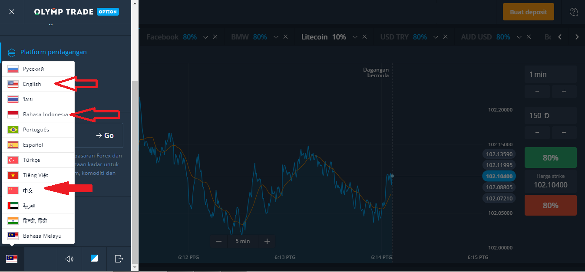Image resolution: width=585 pixels, height=272 pixels.
Task: Toggle light/dark theme icon
Action: tap(94, 259)
